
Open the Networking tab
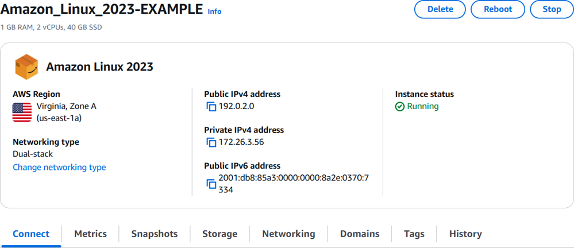click(288, 234)
